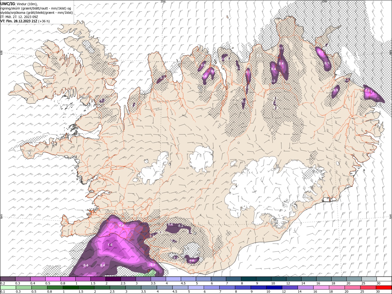392x294 pixels.
Task: Click the '0.1' label under the rain scale
Action: click(x=2, y=292)
